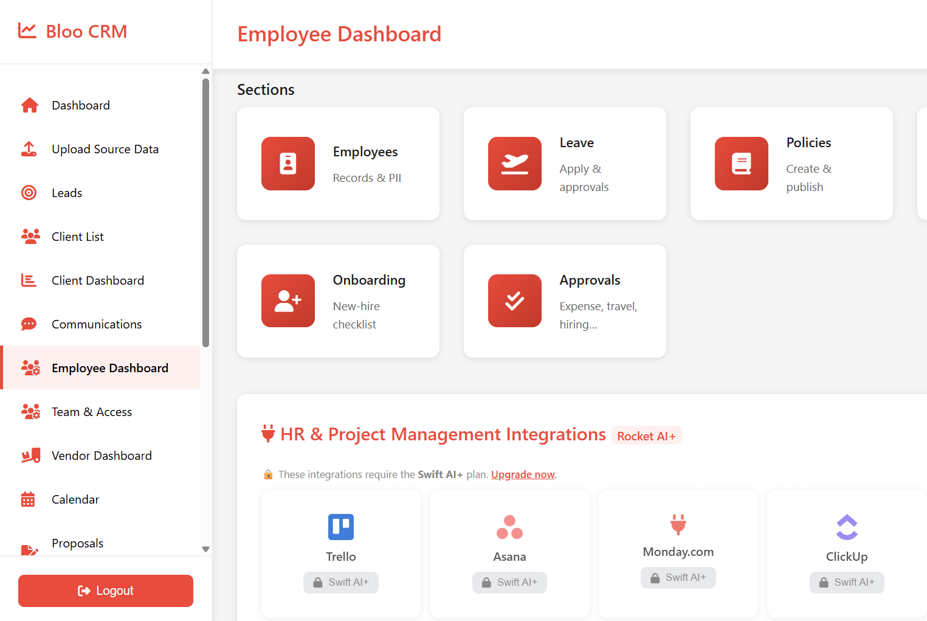The width and height of the screenshot is (927, 621).
Task: Click the Calendar sidebar icon
Action: 28,499
